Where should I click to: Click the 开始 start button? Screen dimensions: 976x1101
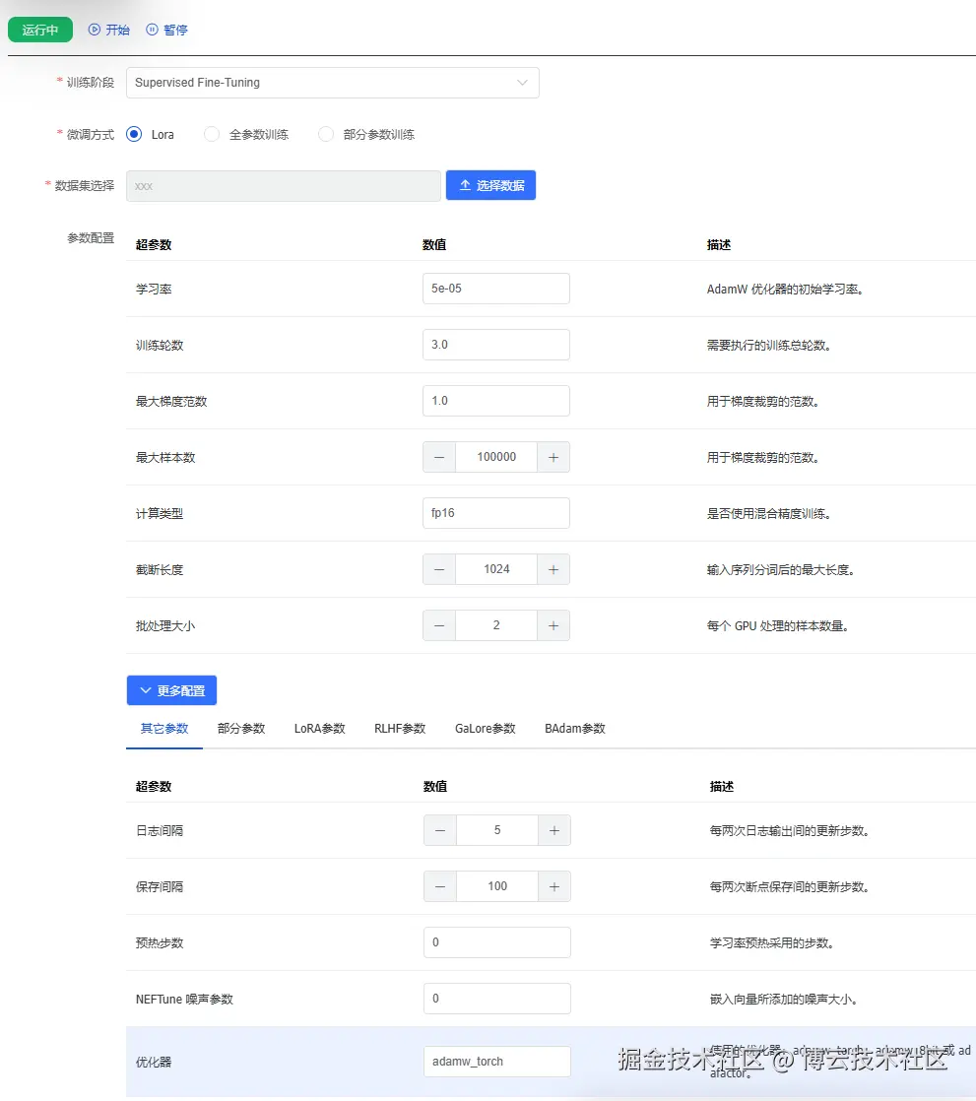pos(109,30)
